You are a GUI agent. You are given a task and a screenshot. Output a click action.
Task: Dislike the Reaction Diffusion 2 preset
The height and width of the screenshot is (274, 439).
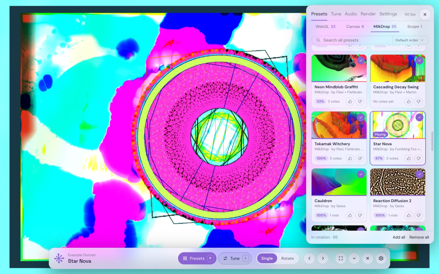coord(418,215)
